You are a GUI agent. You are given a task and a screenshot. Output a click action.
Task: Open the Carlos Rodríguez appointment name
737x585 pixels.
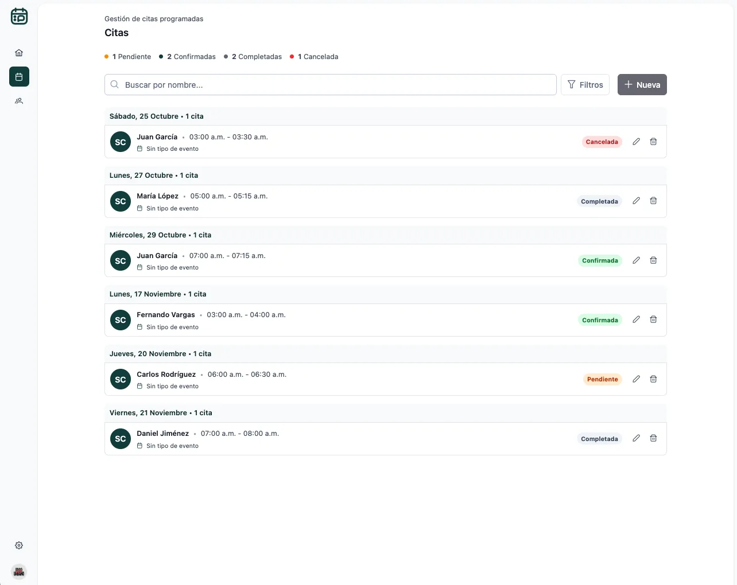click(x=166, y=375)
